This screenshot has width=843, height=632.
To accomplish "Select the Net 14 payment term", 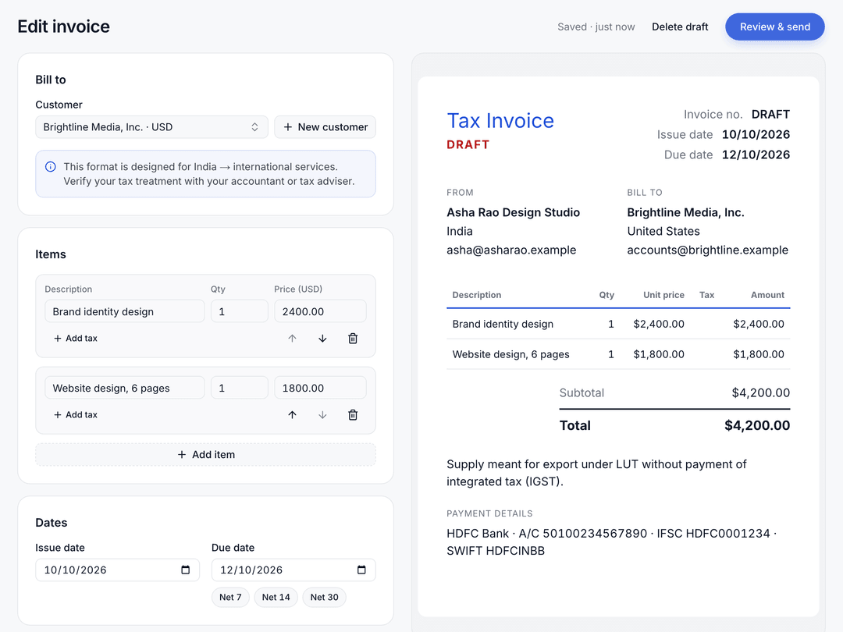I will 276,597.
